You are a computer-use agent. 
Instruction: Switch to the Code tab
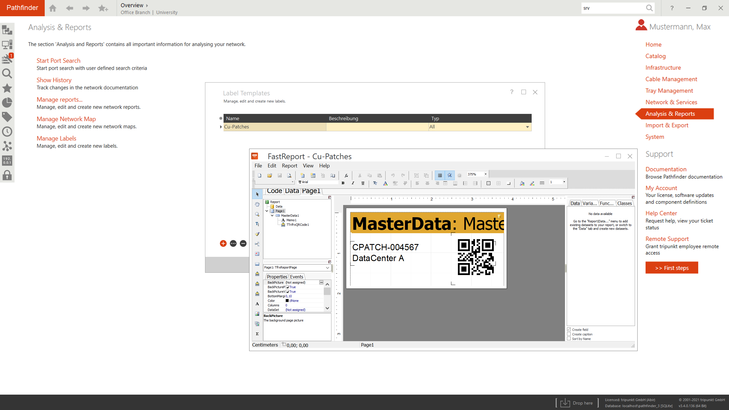click(x=274, y=191)
